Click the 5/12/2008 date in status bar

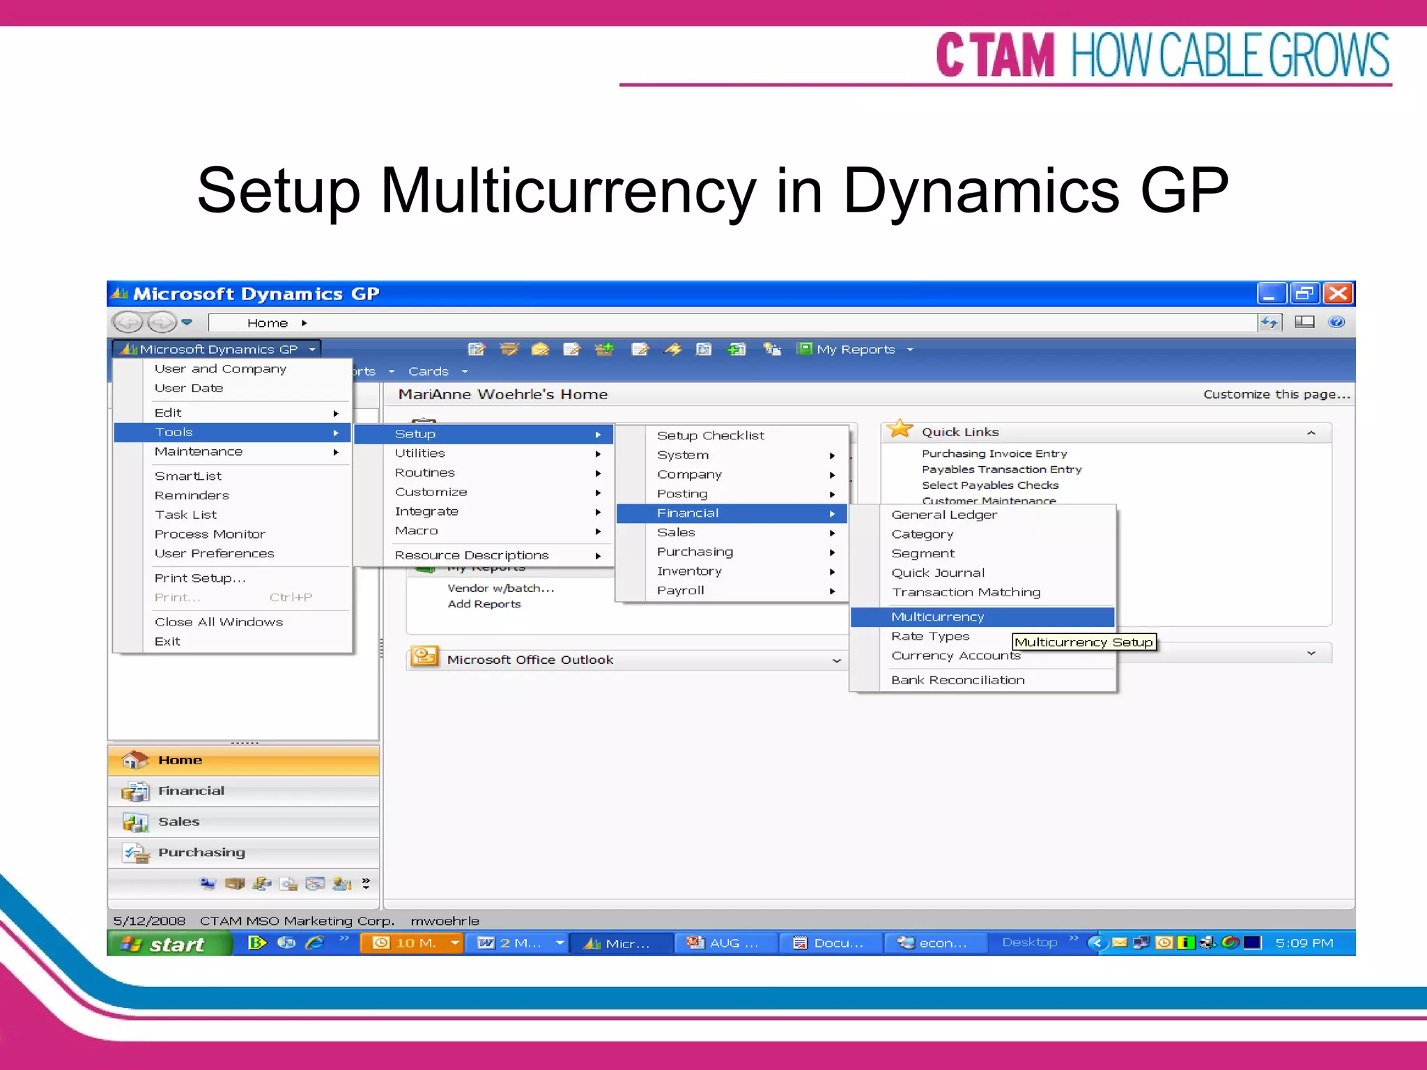tap(149, 921)
